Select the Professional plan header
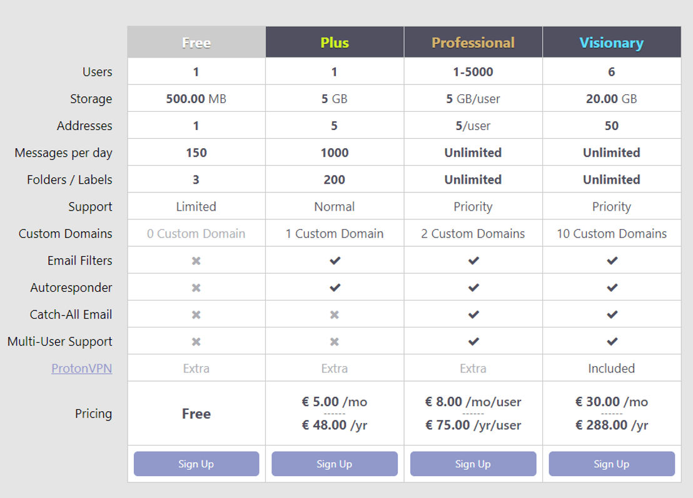Image resolution: width=693 pixels, height=498 pixels. coord(473,42)
